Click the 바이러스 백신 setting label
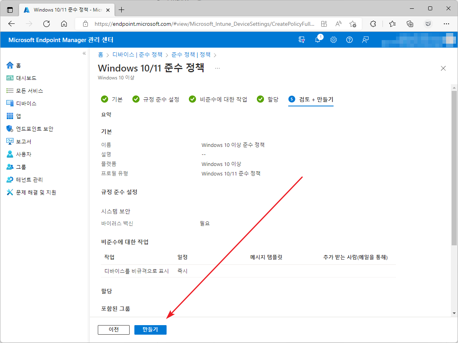The width and height of the screenshot is (458, 343). 117,224
